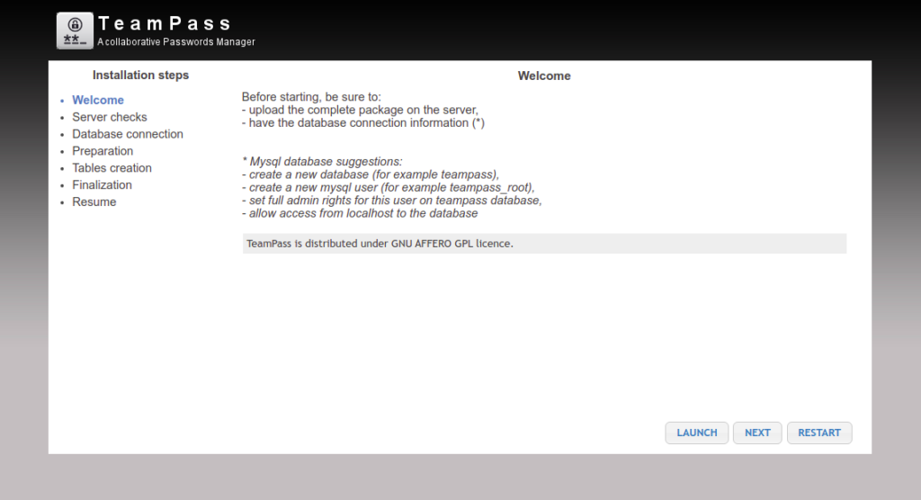Click the LAUNCH button
Image resolution: width=921 pixels, height=500 pixels.
point(697,433)
